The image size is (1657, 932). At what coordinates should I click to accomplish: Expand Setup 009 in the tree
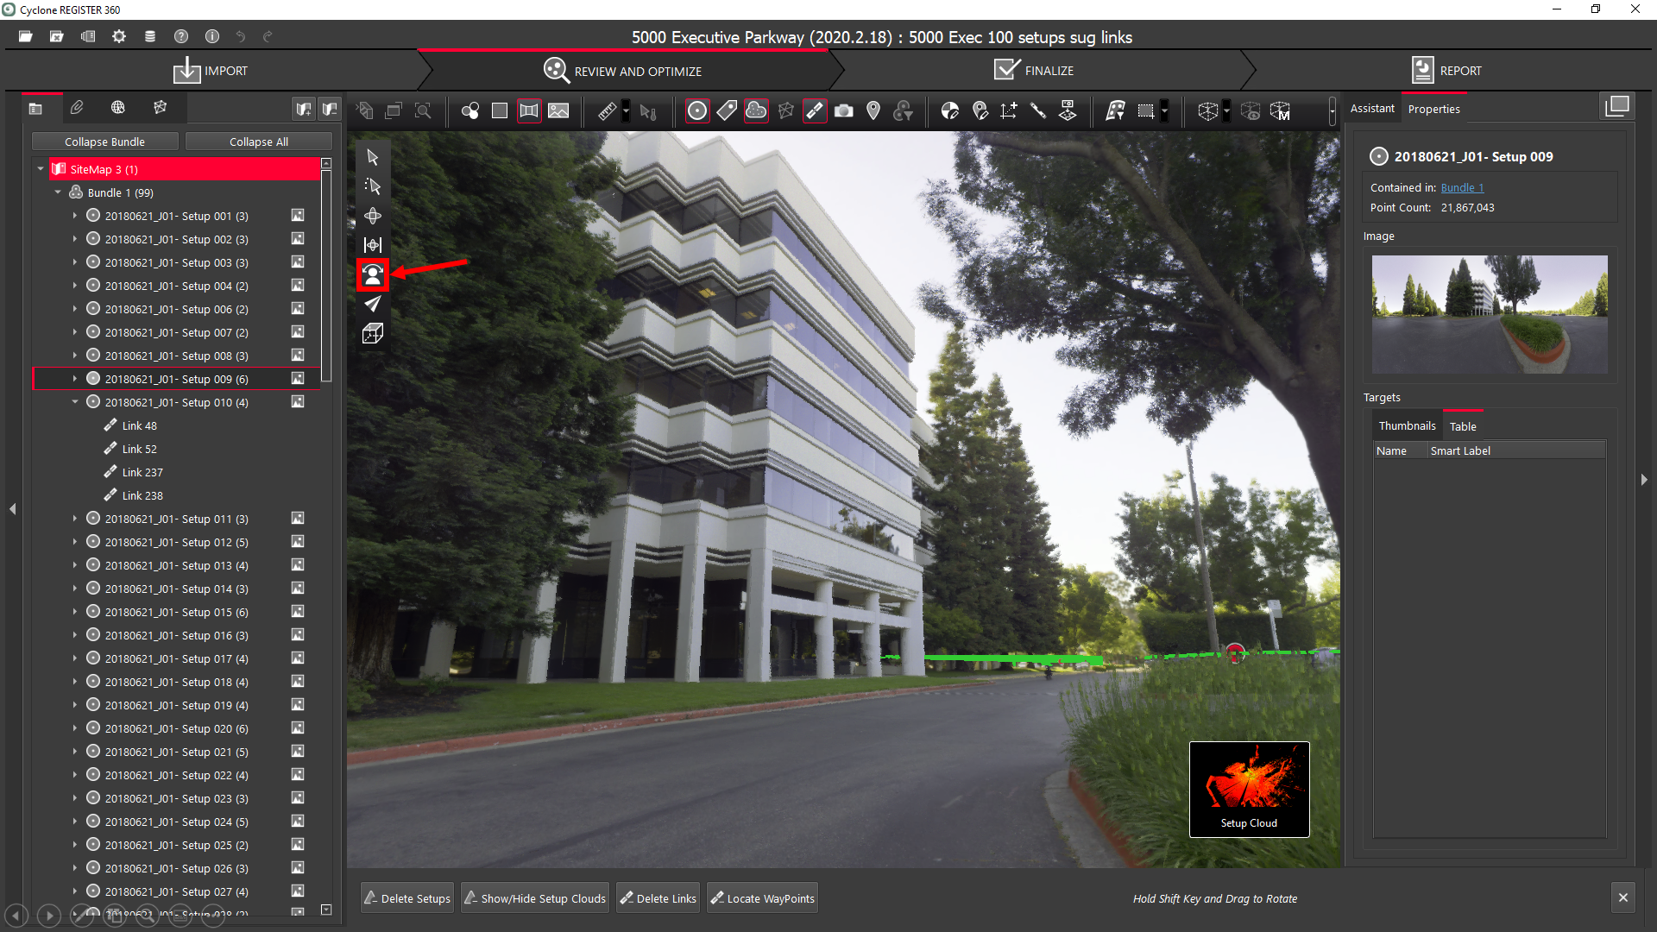point(75,379)
